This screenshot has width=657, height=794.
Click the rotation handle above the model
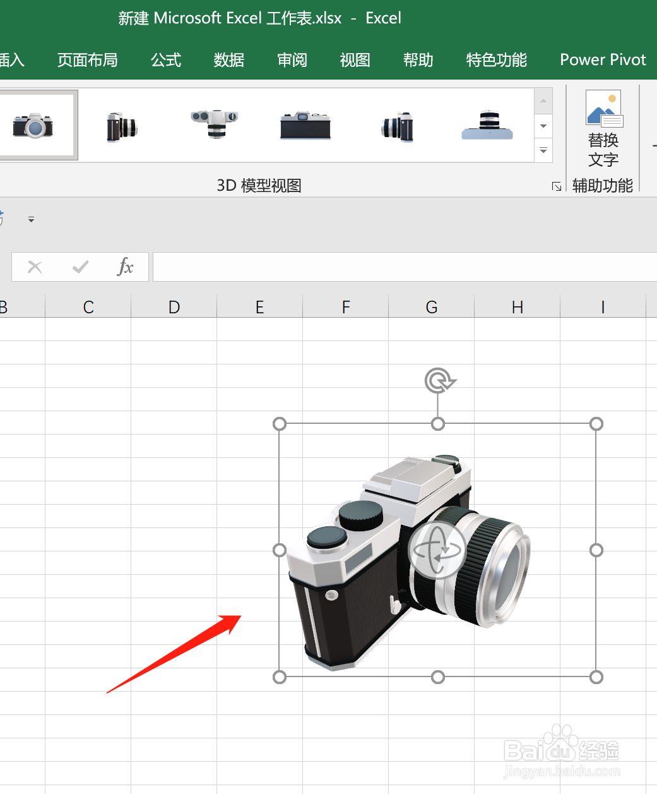[440, 381]
